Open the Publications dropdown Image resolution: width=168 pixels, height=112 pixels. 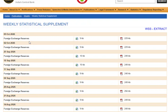[x=90, y=10]
